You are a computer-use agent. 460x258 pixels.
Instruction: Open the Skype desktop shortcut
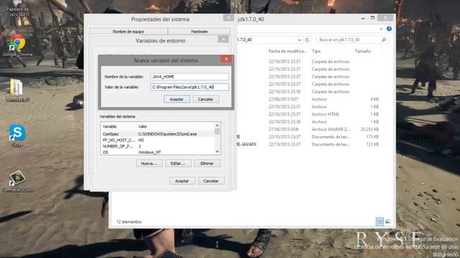pyautogui.click(x=17, y=135)
